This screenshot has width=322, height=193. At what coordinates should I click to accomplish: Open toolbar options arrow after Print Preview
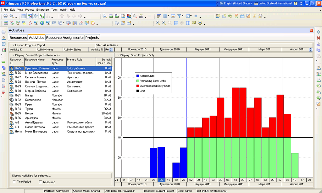pyautogui.click(x=16, y=17)
